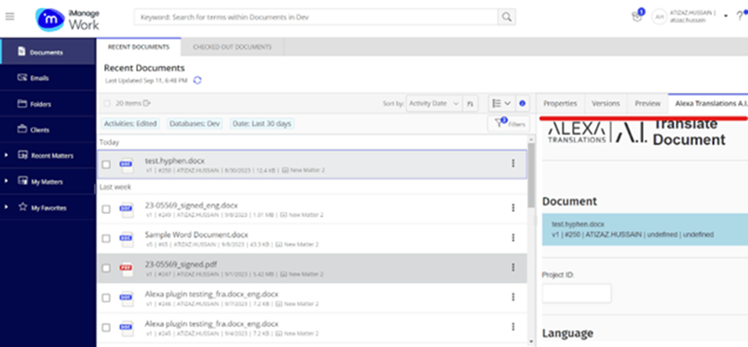
Task: Open the help question mark icon
Action: [x=739, y=17]
